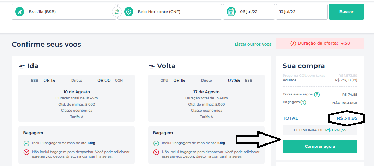
Task: Click red X icon under Volta baggage
Action: [x=156, y=152]
